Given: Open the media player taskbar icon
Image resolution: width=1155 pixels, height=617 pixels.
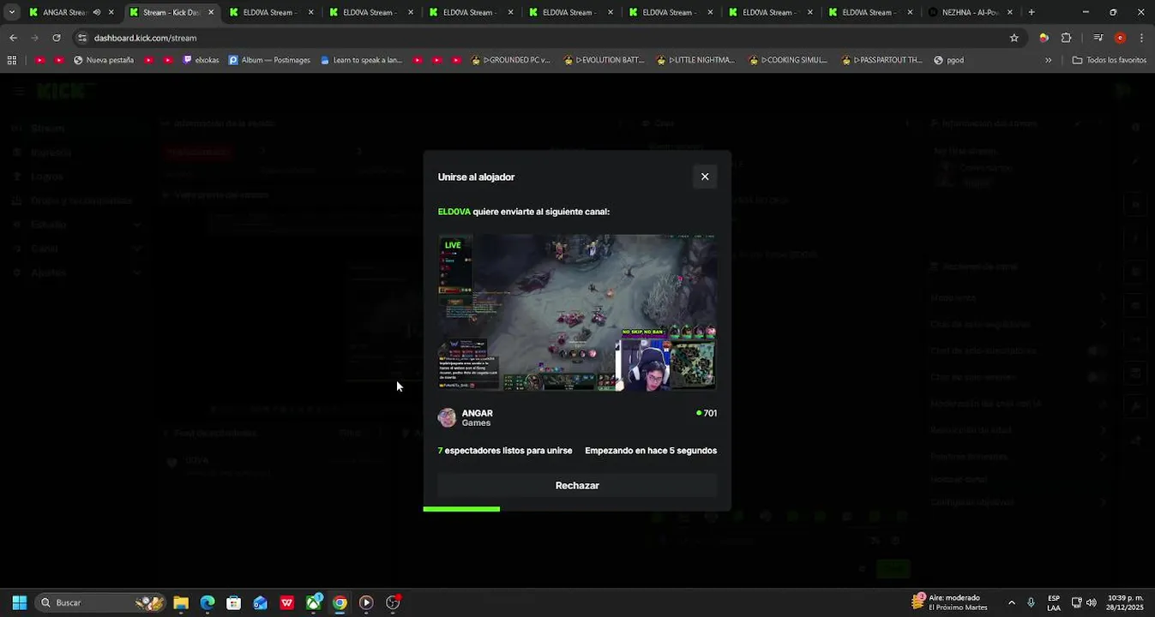Looking at the screenshot, I should (x=366, y=602).
